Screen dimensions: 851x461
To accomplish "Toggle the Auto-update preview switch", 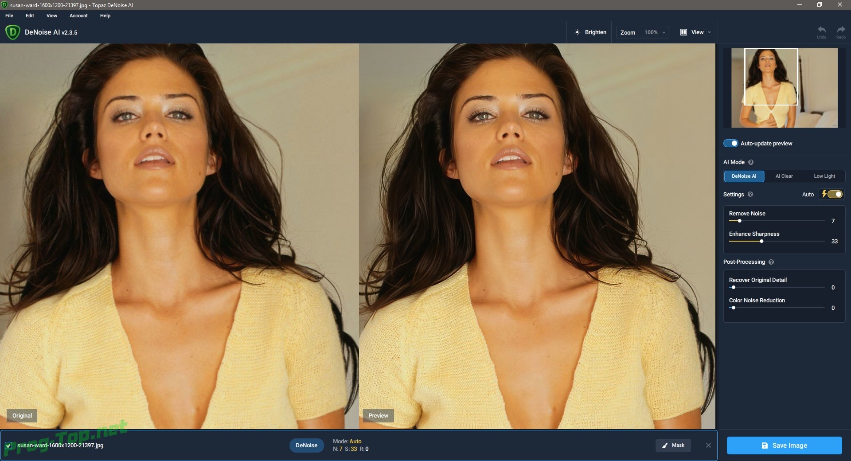I will tap(731, 143).
